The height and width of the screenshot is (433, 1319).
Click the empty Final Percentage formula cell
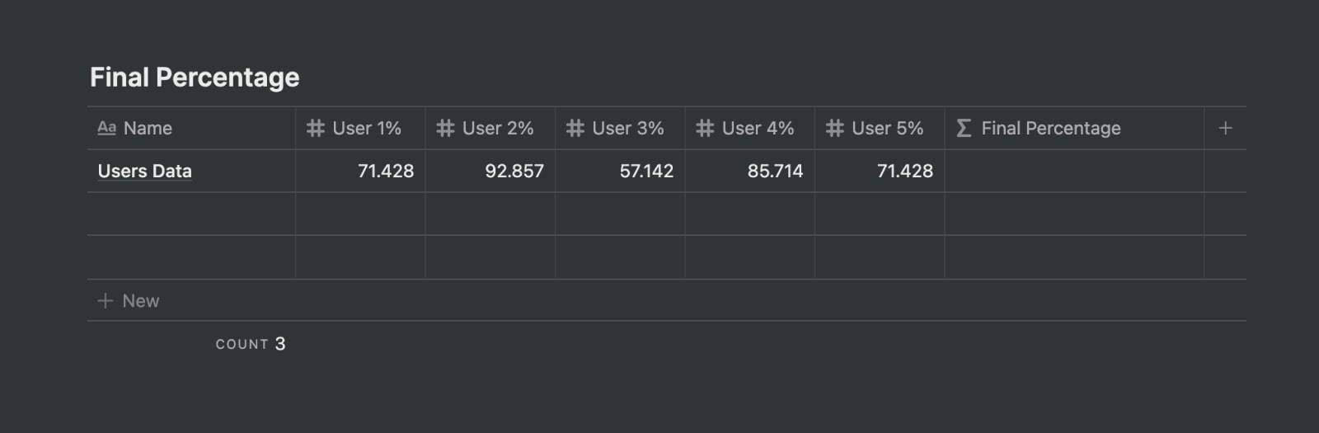pos(1074,171)
